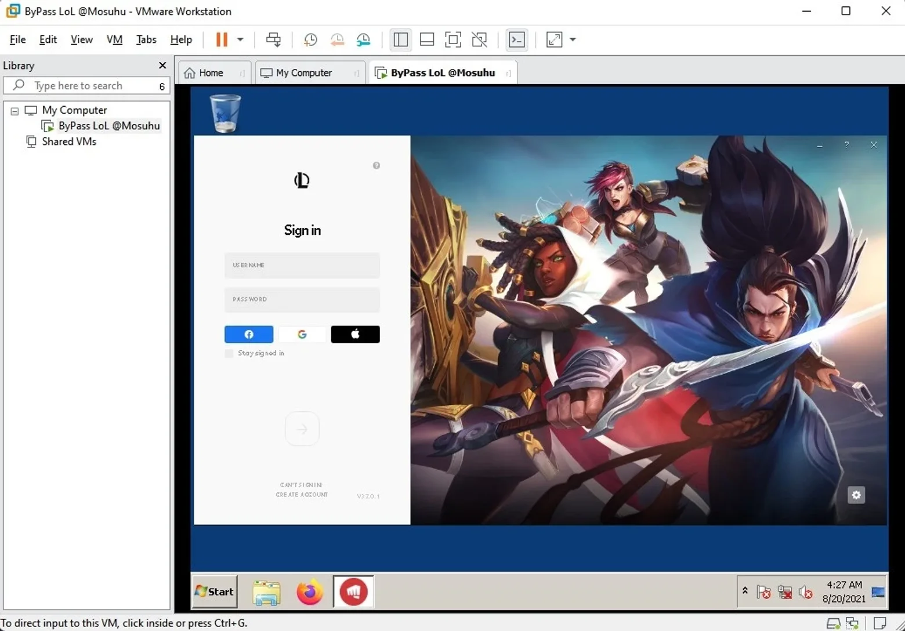
Task: Toggle the library sidebar view
Action: tap(400, 39)
